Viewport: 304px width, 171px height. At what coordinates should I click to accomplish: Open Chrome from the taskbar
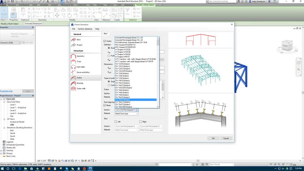click(x=37, y=169)
